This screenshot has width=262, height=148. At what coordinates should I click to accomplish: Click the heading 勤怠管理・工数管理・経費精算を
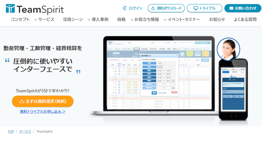[43, 48]
